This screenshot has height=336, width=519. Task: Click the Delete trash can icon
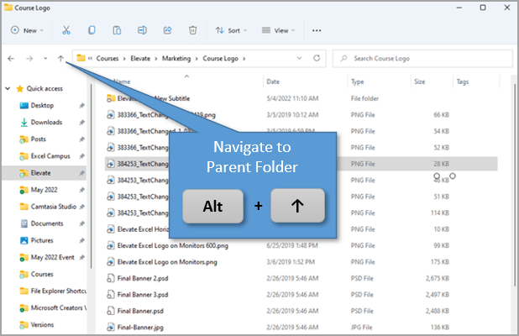point(192,30)
